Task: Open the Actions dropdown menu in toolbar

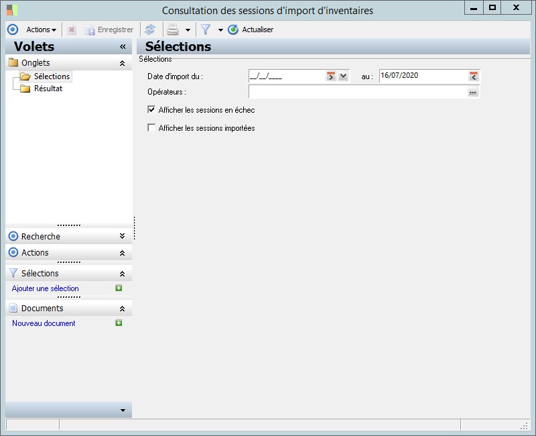Action: (x=41, y=30)
